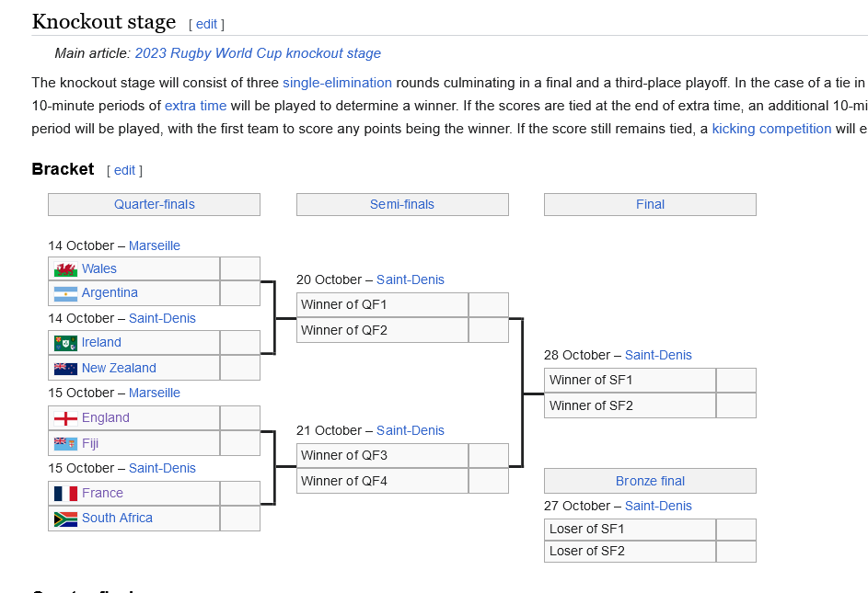This screenshot has width=868, height=593.
Task: Open the Final header link
Action: pos(650,204)
